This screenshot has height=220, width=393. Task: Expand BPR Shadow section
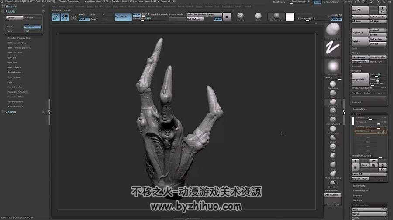point(15,53)
